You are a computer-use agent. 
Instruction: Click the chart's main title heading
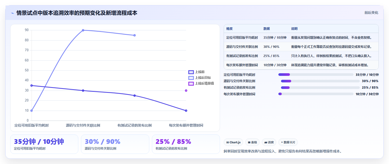pyautogui.click(x=77, y=13)
